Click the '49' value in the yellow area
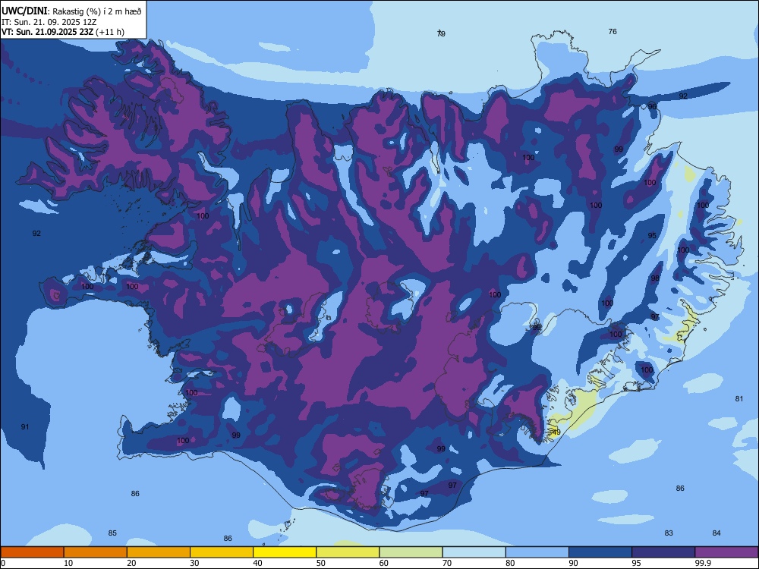 point(556,432)
